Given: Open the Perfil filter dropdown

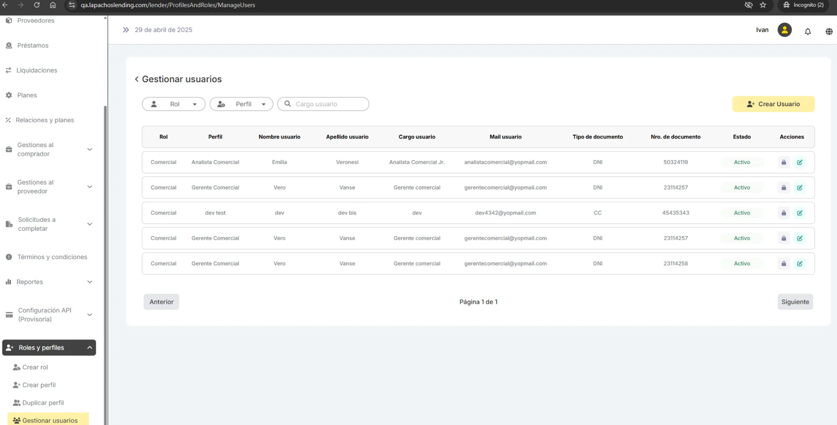Looking at the screenshot, I should point(241,104).
